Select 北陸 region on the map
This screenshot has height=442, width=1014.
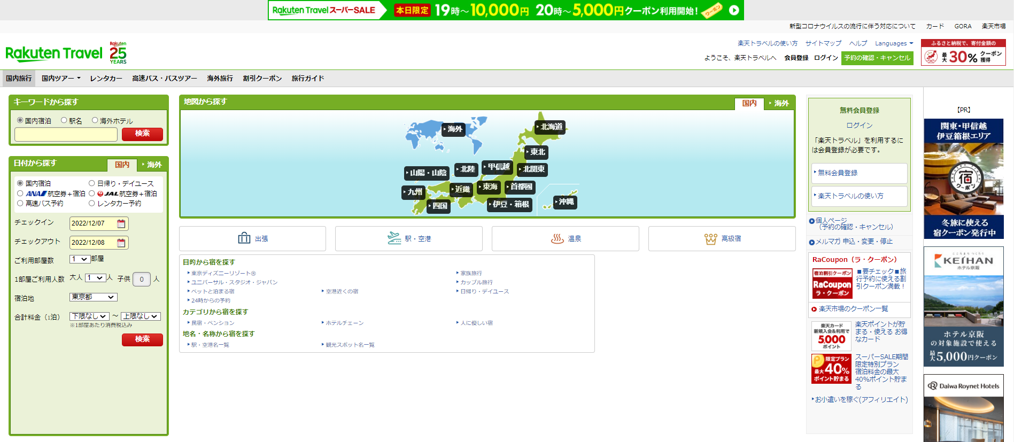[x=466, y=169]
